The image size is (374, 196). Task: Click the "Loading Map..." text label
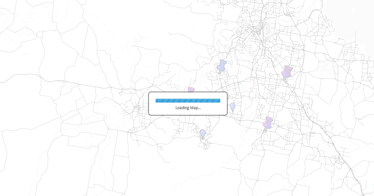[188, 108]
